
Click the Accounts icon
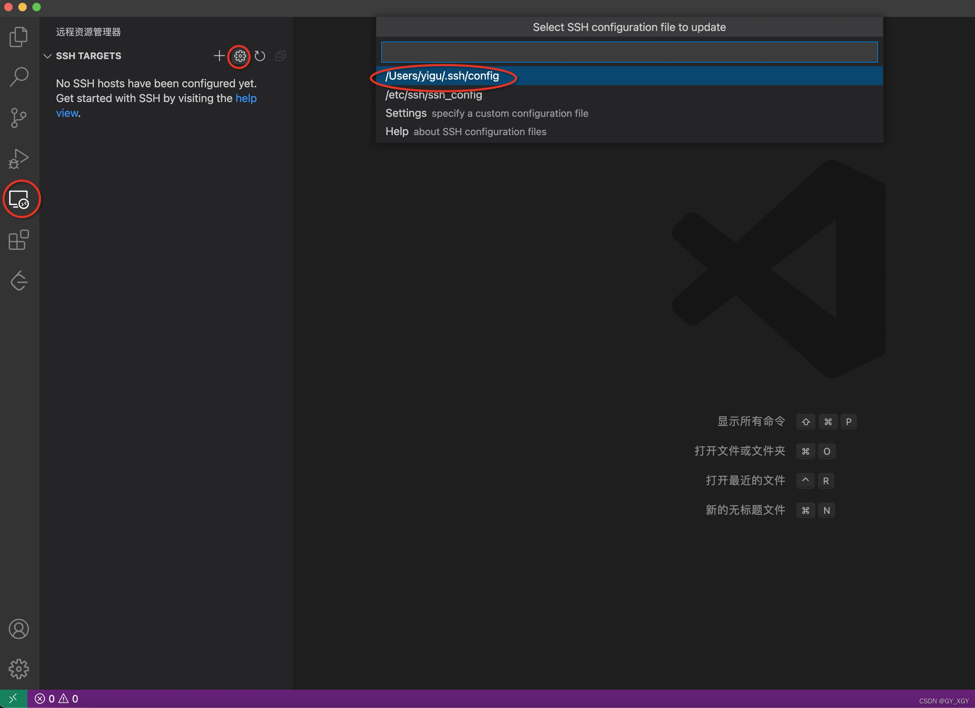19,629
